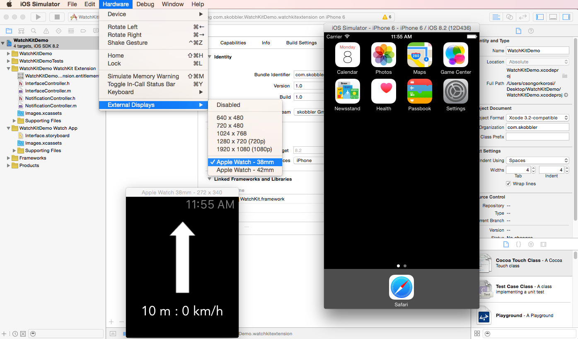Switch to the Build Settings tab
The width and height of the screenshot is (578, 339).
tap(301, 43)
